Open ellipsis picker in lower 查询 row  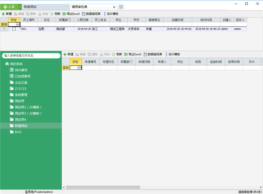pos(79,67)
